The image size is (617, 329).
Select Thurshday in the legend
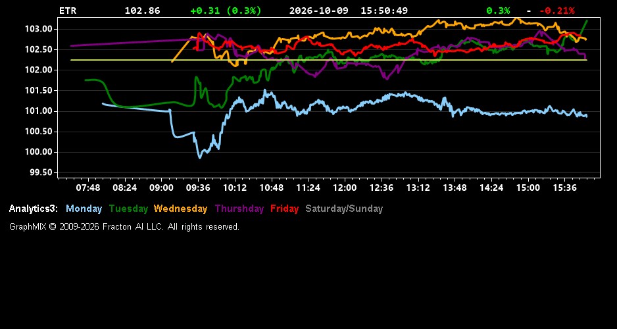[239, 209]
